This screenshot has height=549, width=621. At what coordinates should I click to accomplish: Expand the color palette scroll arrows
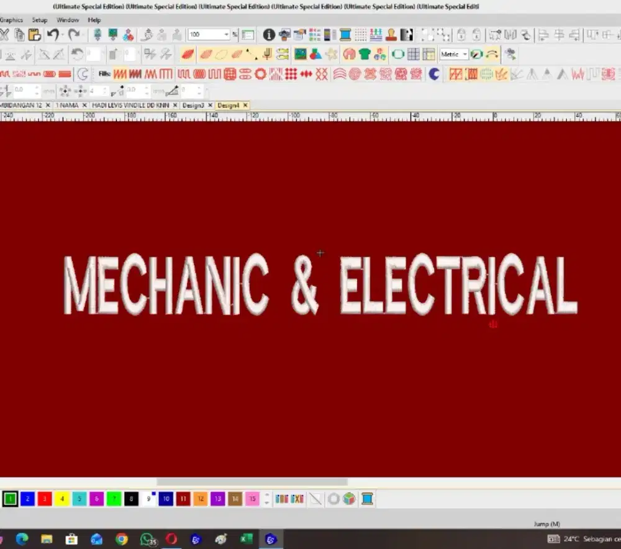pyautogui.click(x=267, y=499)
